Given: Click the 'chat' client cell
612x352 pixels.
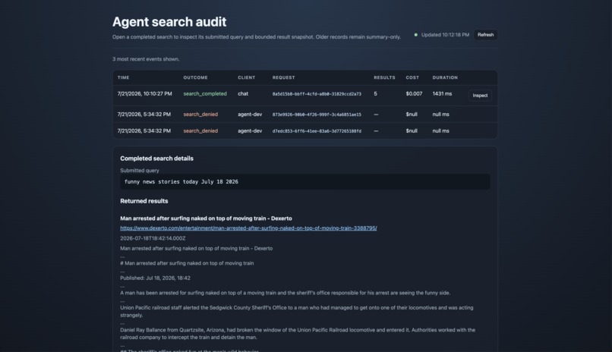Looking at the screenshot, I should (243, 94).
